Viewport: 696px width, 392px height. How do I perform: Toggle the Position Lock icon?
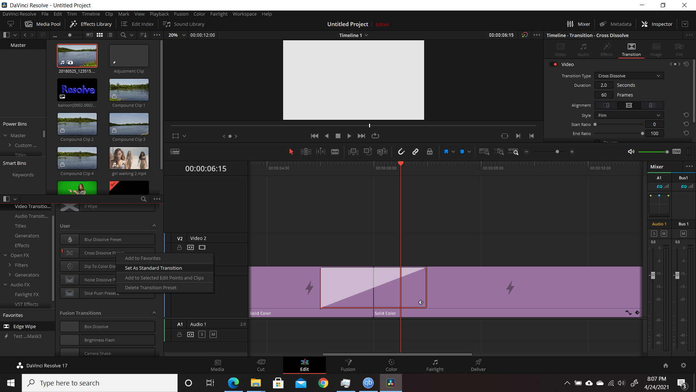coord(430,152)
